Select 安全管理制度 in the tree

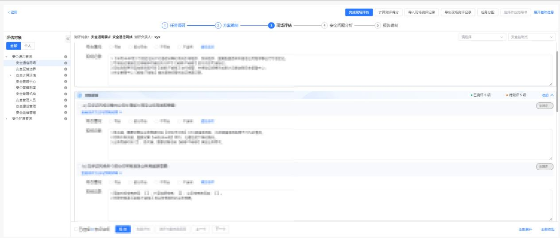click(26, 88)
